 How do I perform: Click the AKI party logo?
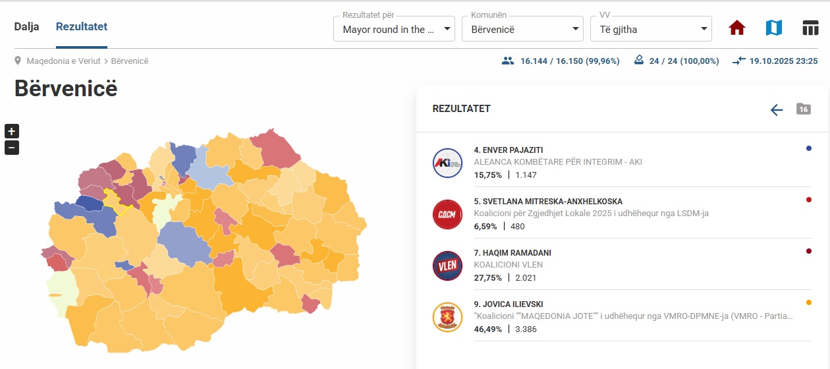[448, 163]
